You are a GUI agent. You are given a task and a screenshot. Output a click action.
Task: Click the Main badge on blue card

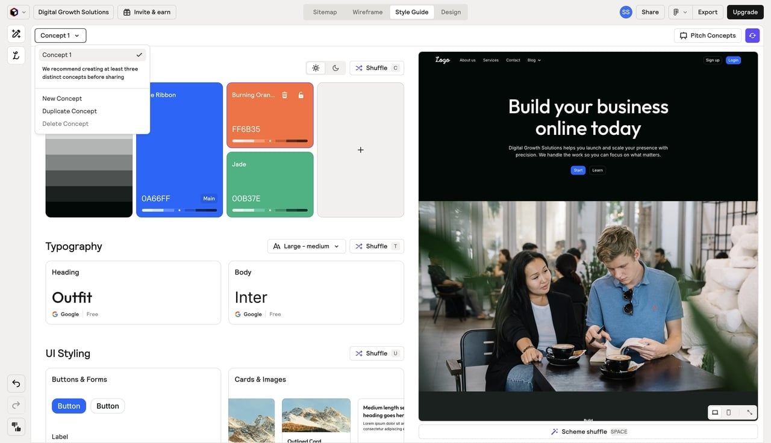point(209,199)
